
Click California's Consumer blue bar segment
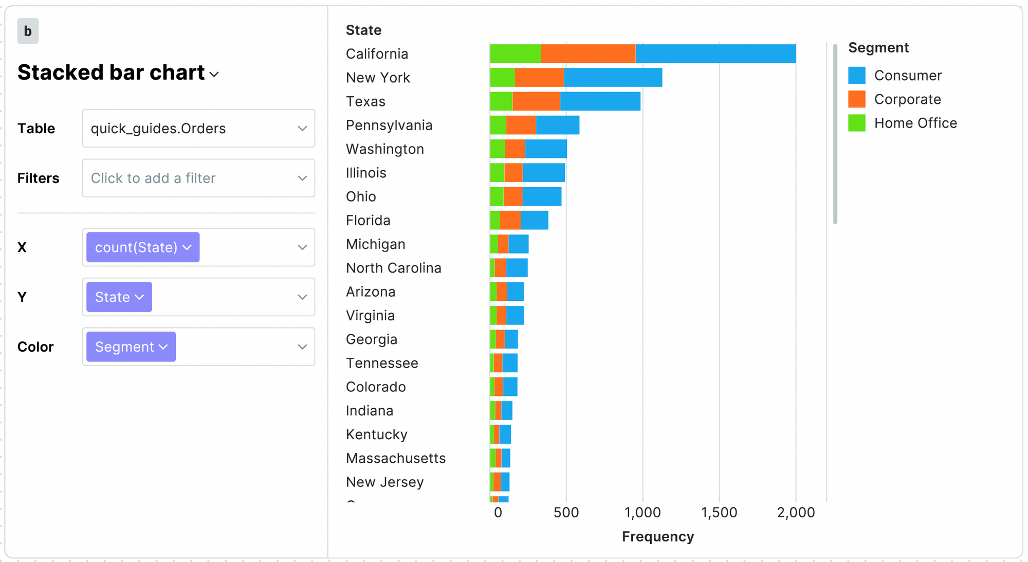[715, 54]
